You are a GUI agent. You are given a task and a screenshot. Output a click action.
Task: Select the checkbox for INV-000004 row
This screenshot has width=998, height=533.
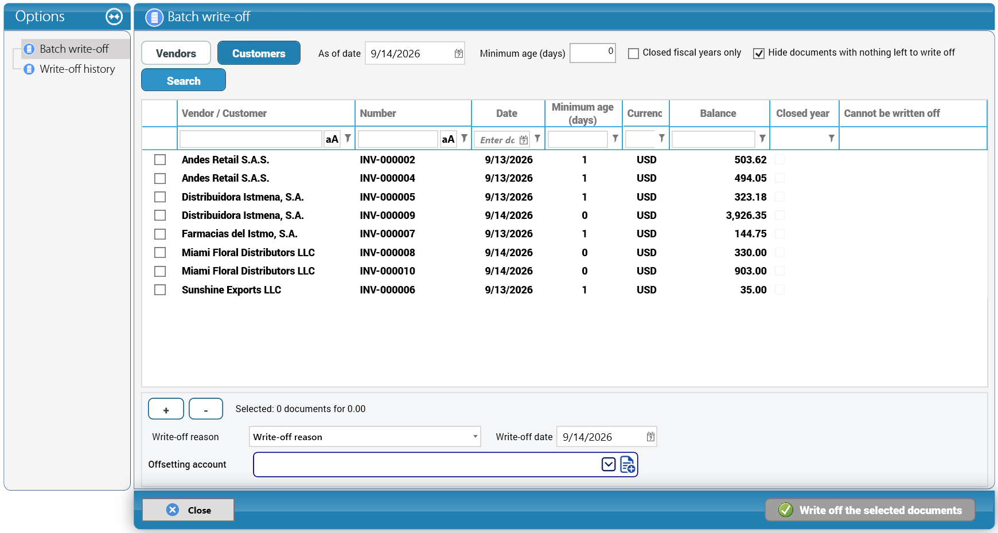click(x=160, y=178)
